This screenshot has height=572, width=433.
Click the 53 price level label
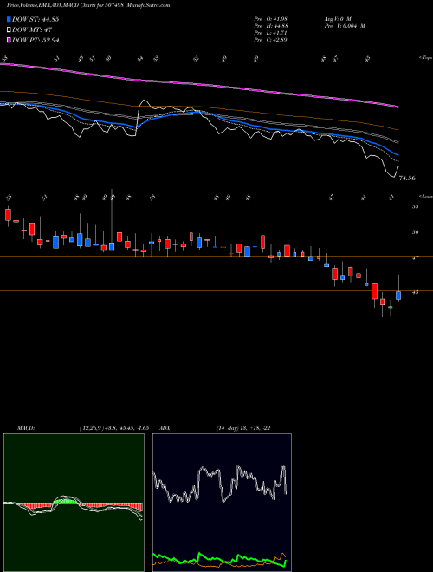coord(415,206)
